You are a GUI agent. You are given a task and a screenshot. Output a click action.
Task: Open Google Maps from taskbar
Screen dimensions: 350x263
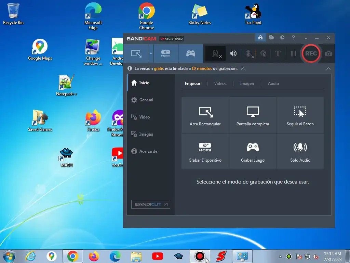pos(52,256)
